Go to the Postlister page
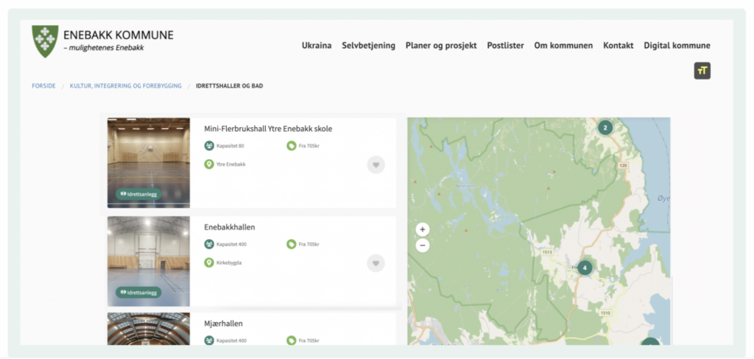The height and width of the screenshot is (359, 754). 505,46
